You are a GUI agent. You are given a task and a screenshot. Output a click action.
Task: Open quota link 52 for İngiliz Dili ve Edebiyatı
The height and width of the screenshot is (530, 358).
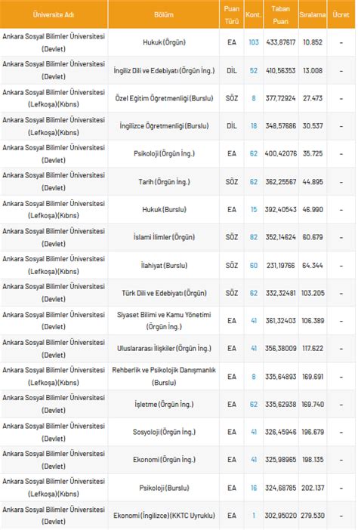tap(254, 71)
